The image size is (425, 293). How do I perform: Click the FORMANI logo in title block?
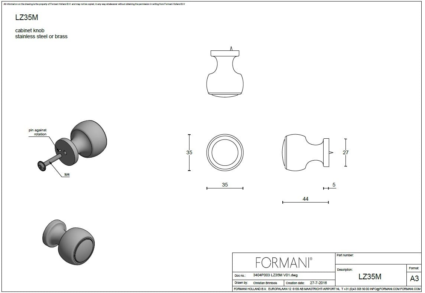coord(284,263)
